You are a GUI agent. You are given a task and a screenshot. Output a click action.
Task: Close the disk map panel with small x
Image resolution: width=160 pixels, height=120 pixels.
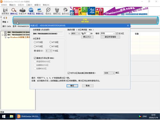click(x=1, y=17)
